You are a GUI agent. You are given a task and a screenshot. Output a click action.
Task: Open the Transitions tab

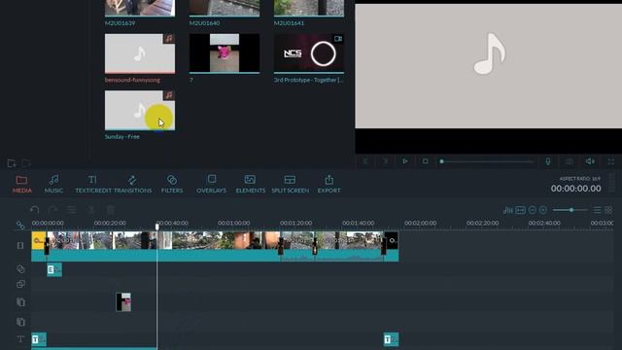(132, 184)
